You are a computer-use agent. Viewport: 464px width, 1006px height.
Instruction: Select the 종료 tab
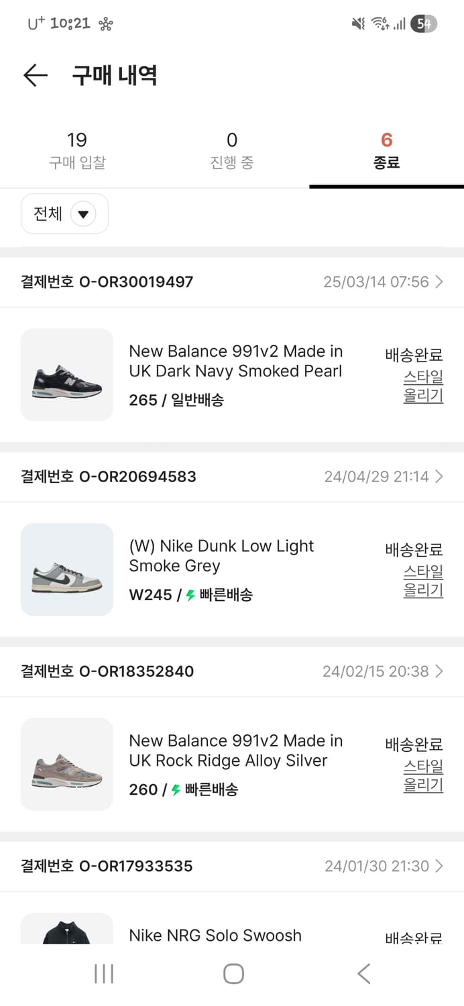pos(386,149)
